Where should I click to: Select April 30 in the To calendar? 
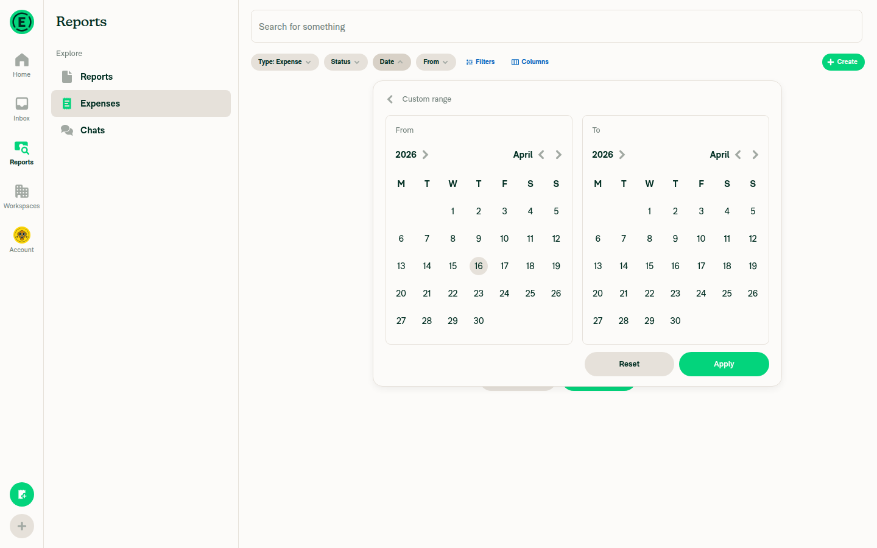tap(675, 320)
